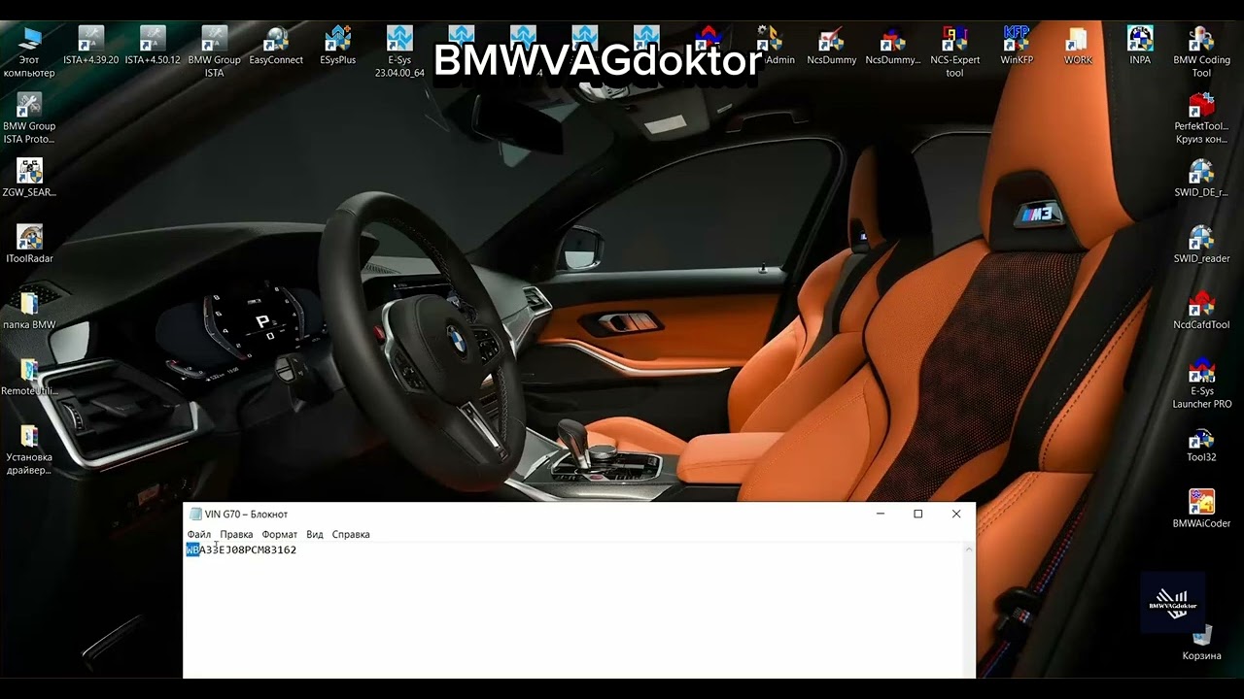Open the NcsDummy... shortcut beside NCS-Expert tool
Viewport: 1244px width, 699px height.
892,46
